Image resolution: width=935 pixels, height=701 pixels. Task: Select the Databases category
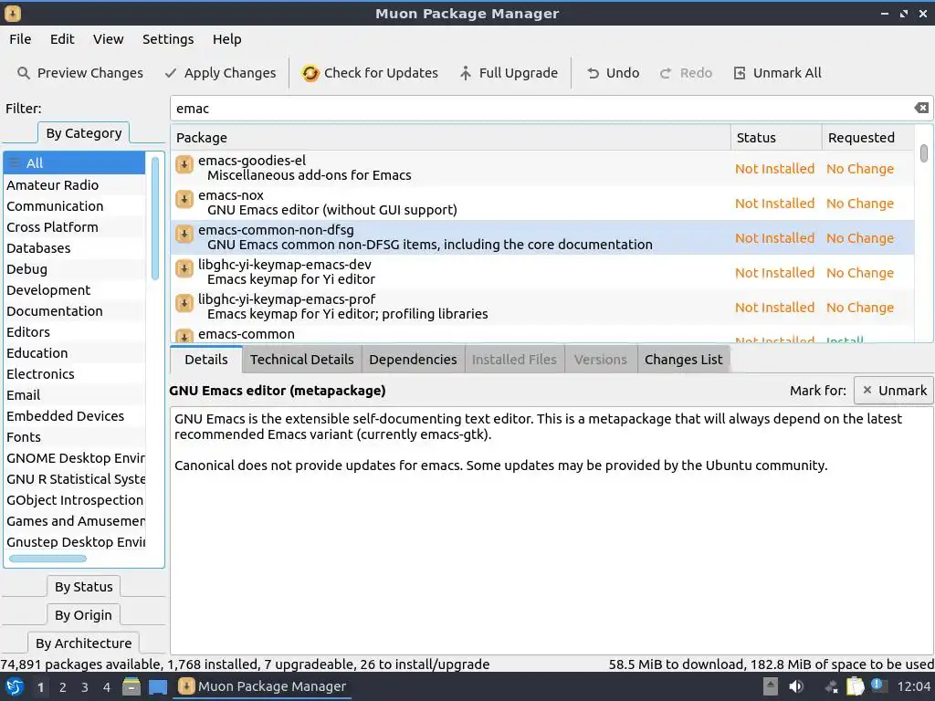click(75, 248)
